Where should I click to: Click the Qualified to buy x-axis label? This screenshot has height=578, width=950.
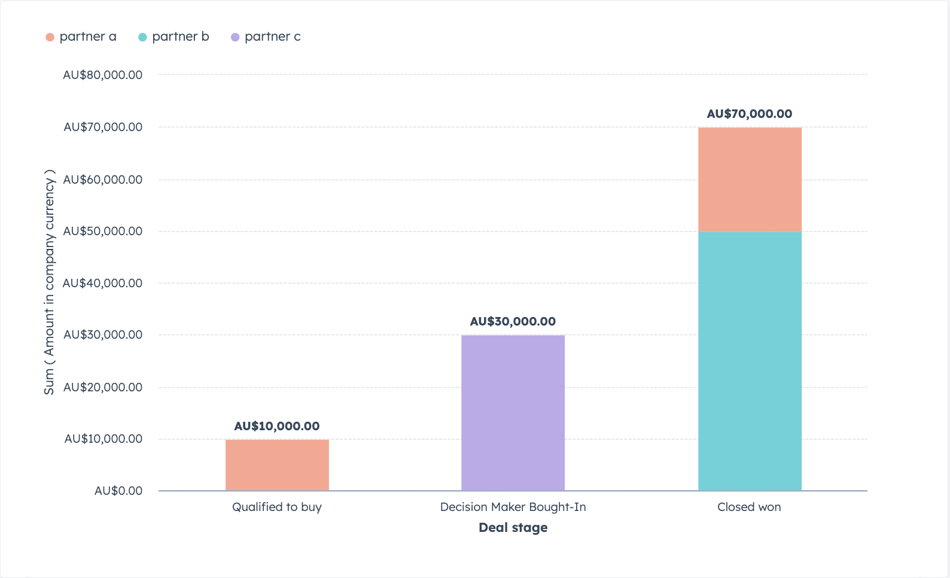click(277, 507)
